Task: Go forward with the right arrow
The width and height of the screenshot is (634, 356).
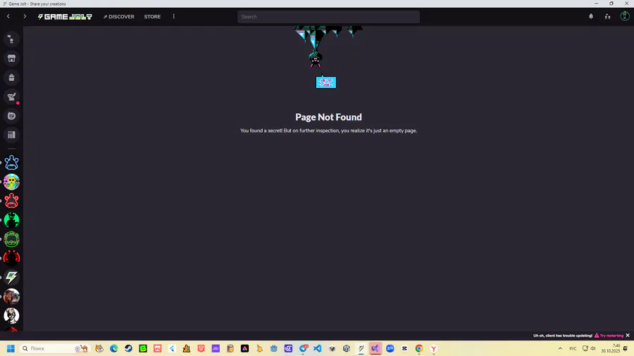Action: tap(25, 17)
